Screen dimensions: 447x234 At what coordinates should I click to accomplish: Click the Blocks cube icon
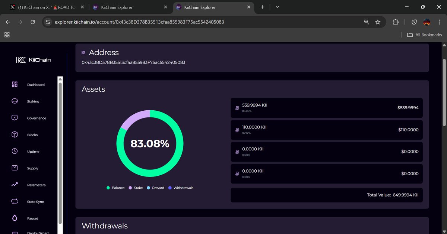coord(15,134)
